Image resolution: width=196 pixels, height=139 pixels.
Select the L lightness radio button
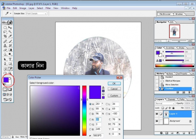107,104
